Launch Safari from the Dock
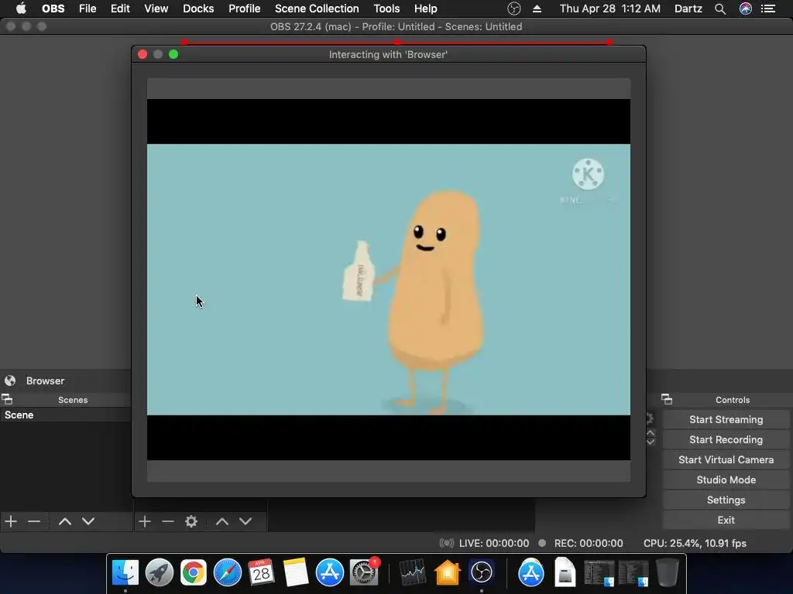793x594 pixels. coord(228,573)
